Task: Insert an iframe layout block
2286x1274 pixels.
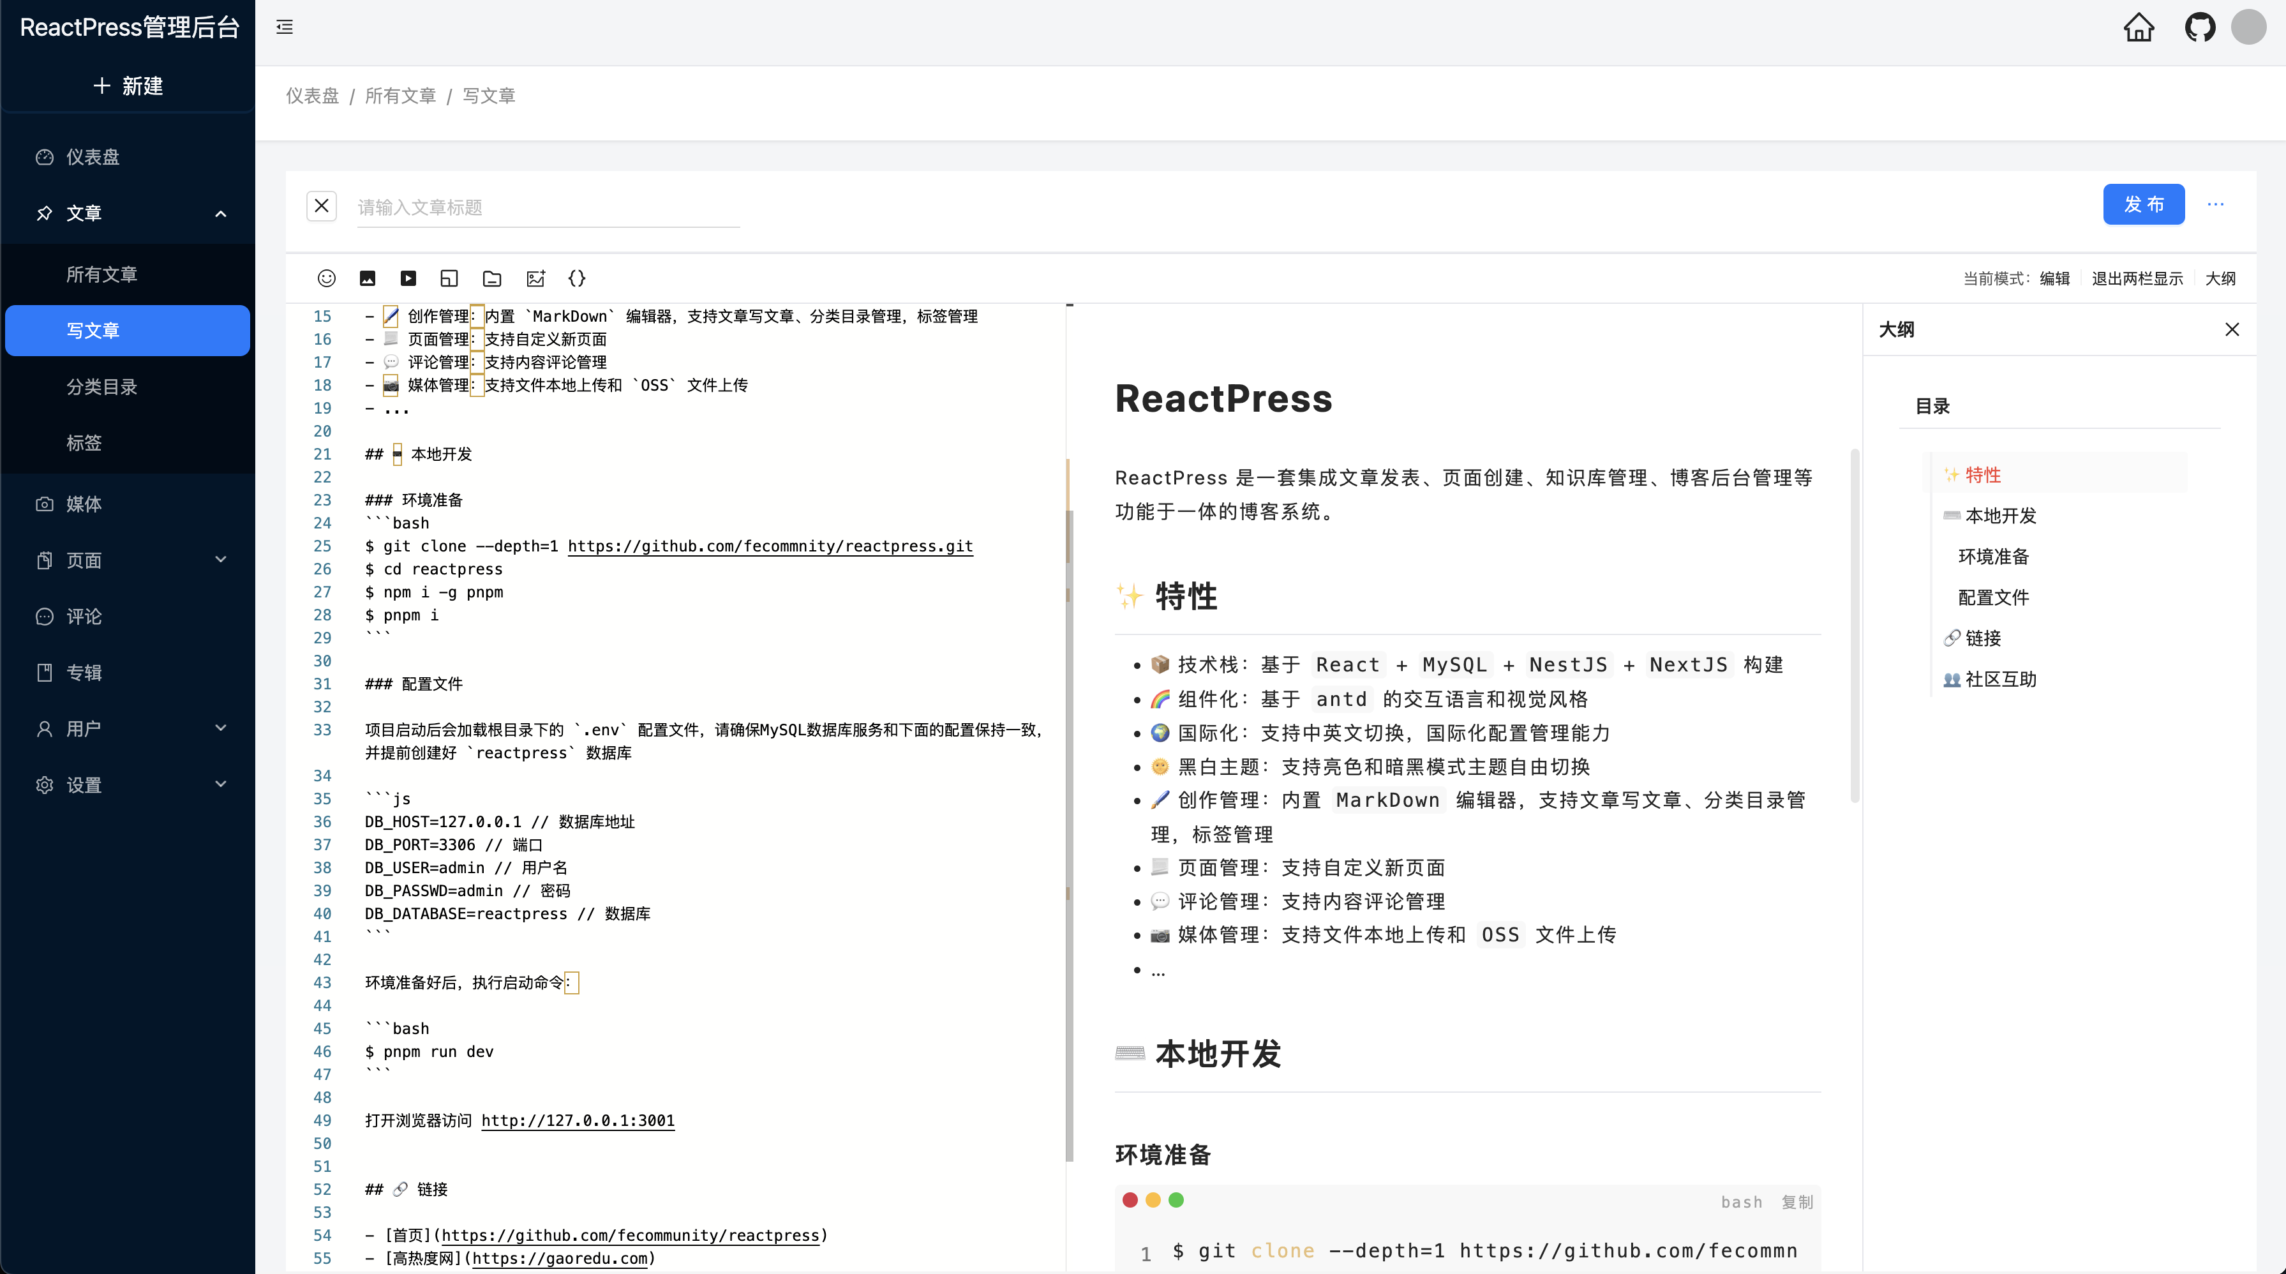Action: pyautogui.click(x=449, y=278)
